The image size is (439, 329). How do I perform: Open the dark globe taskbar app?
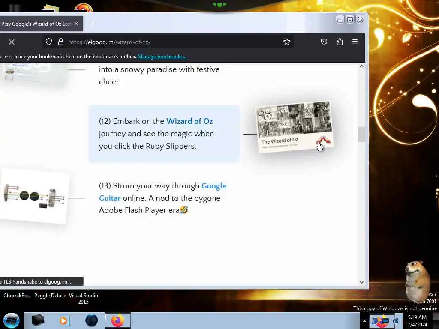(91, 320)
